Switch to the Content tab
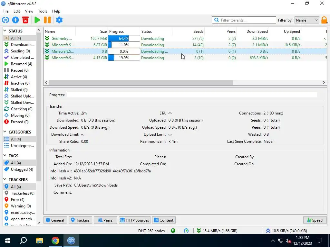 164,220
